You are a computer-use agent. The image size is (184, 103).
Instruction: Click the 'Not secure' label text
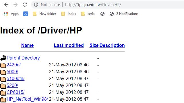click(x=50, y=5)
